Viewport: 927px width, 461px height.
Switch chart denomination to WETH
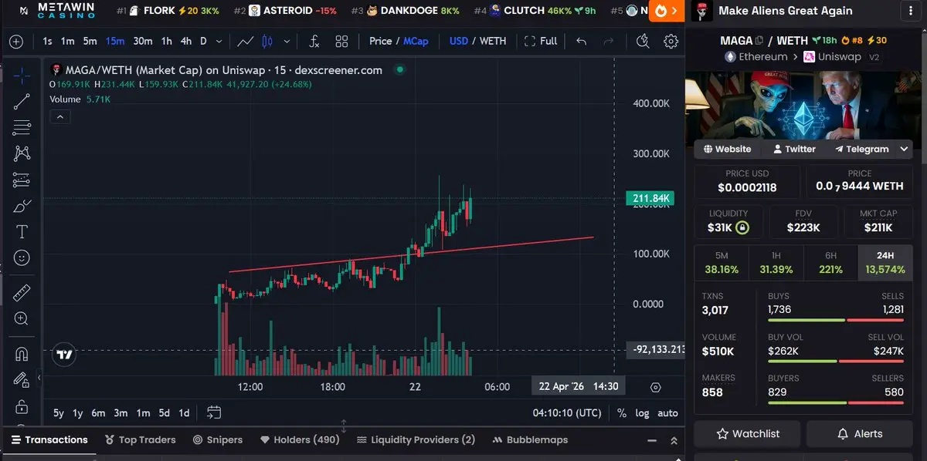click(x=493, y=41)
